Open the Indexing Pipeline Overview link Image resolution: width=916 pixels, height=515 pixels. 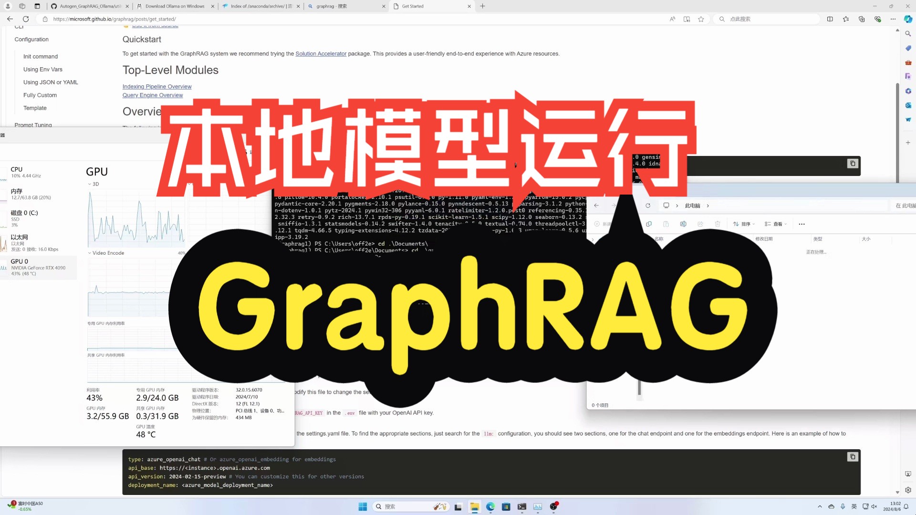[157, 86]
